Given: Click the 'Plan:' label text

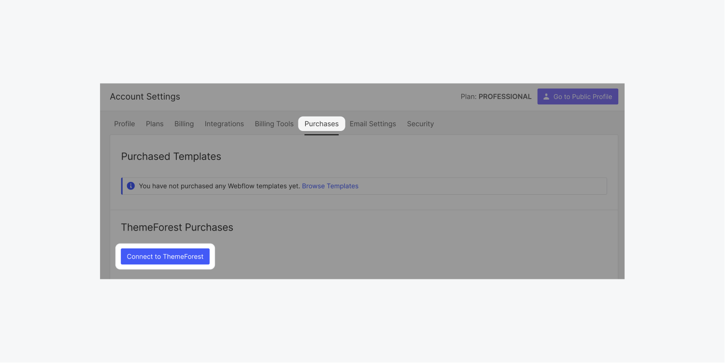Looking at the screenshot, I should tap(469, 97).
